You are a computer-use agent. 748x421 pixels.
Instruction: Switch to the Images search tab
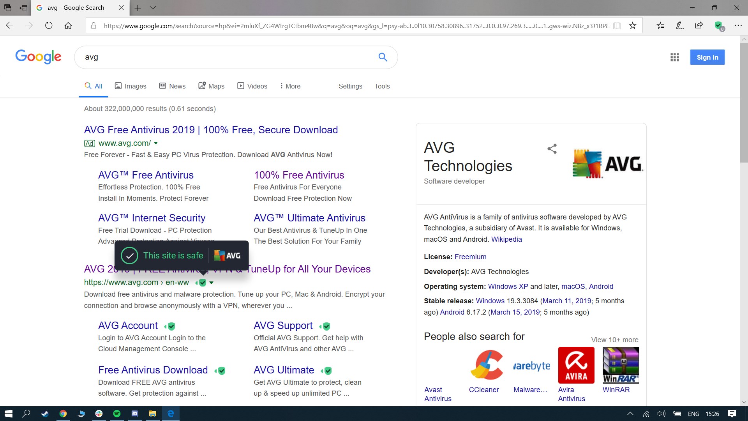(x=131, y=86)
